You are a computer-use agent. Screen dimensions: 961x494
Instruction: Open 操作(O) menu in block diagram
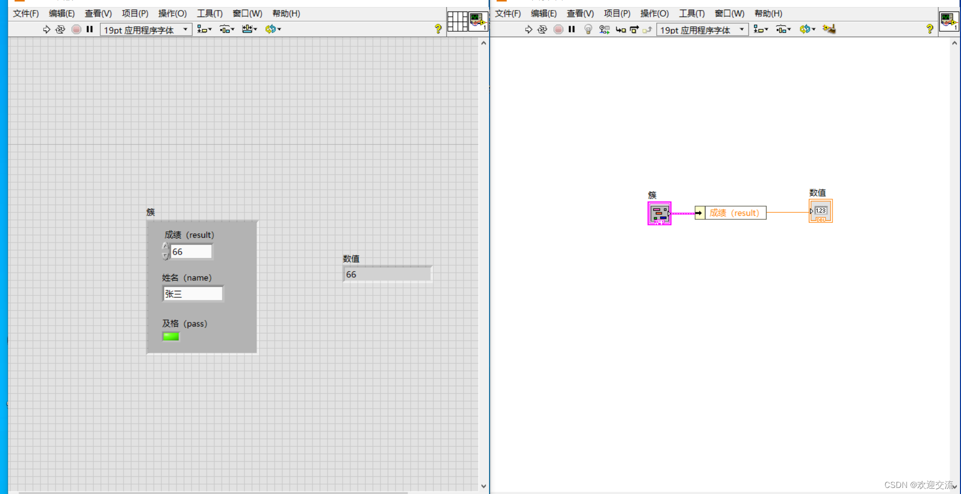(654, 14)
